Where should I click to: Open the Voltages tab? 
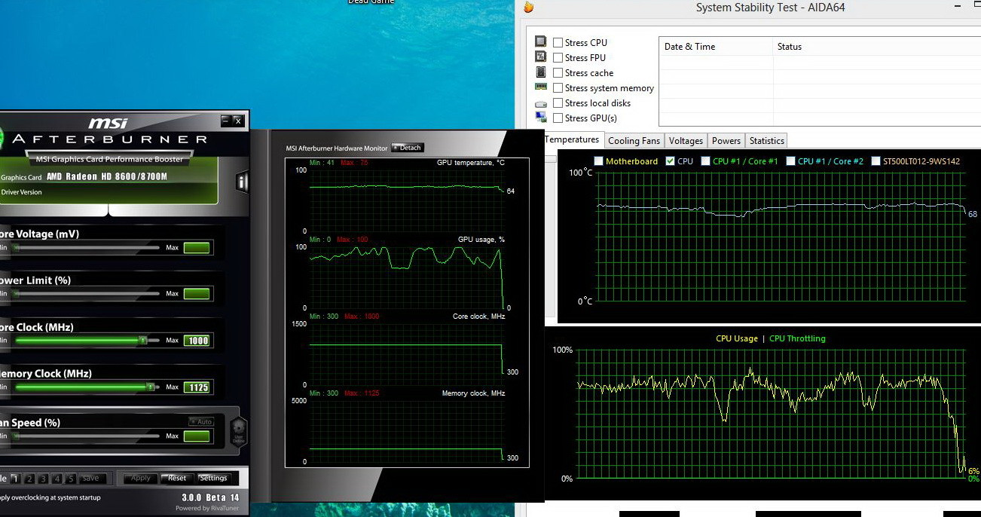[x=686, y=141]
